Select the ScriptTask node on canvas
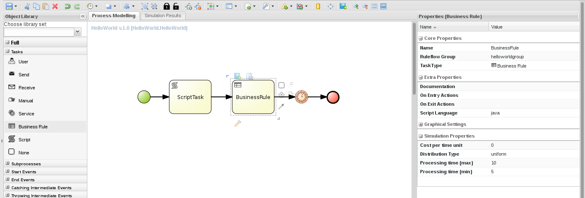Screen dimensions: 585x198 (x=190, y=97)
